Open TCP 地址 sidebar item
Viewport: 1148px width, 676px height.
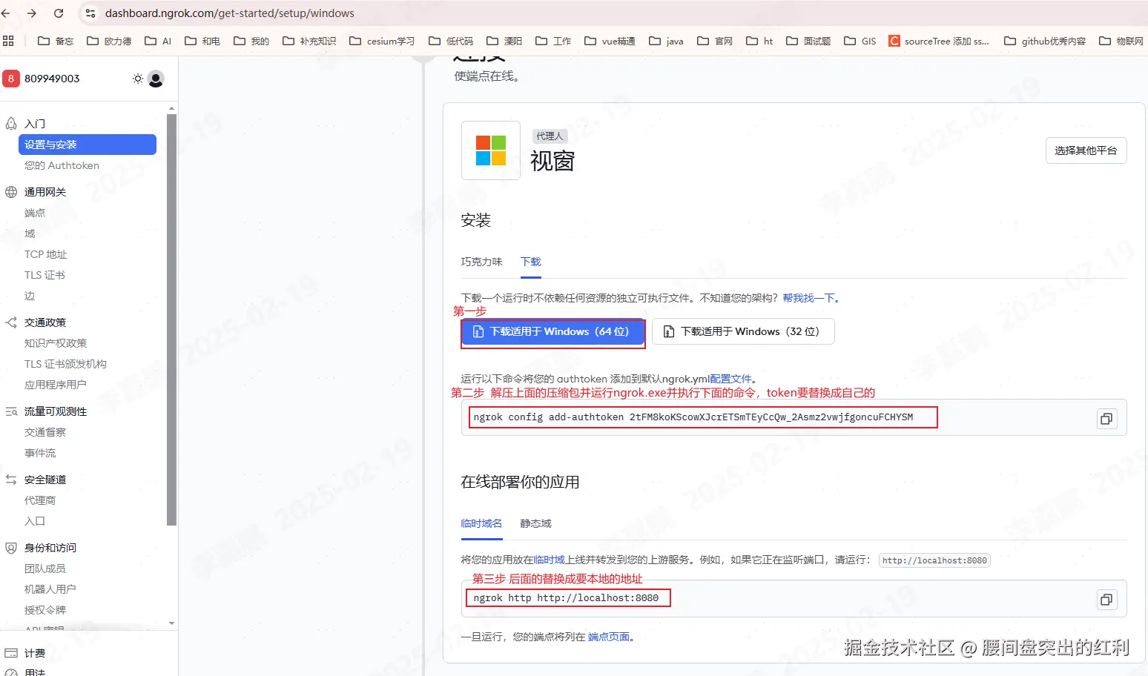pos(46,254)
